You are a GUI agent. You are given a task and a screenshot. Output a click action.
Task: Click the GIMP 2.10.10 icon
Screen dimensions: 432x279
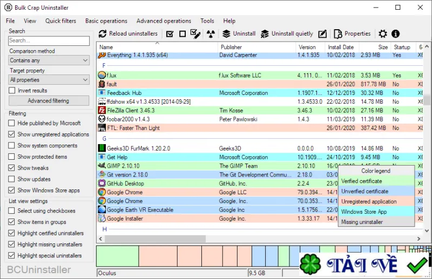102,166
